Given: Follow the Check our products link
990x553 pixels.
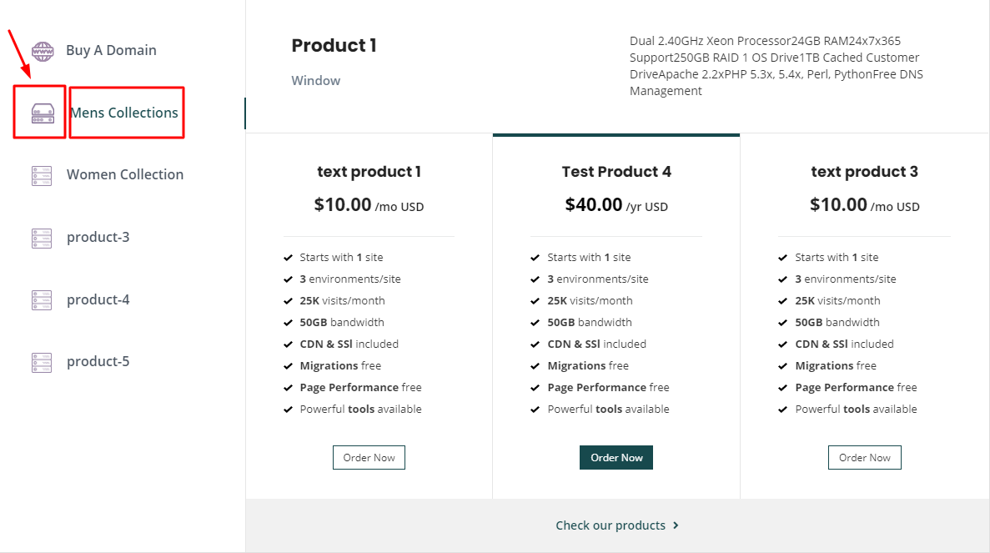Looking at the screenshot, I should click(611, 525).
